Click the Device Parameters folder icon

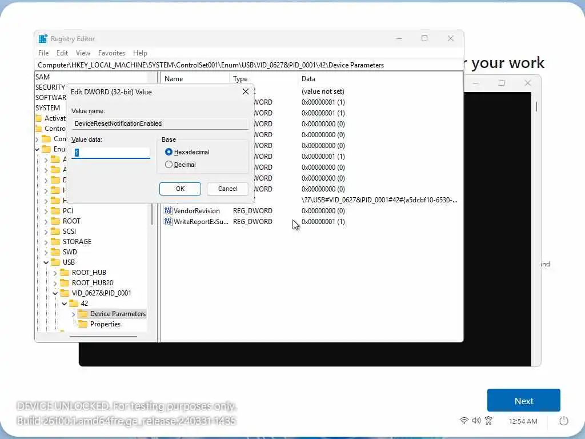[x=83, y=314]
